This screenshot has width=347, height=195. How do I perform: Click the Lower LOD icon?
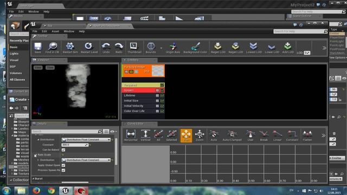[272, 48]
